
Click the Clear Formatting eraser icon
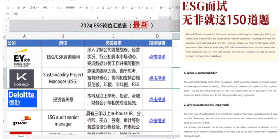click(24, 8)
